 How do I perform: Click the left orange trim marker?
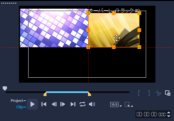tap(45, 94)
